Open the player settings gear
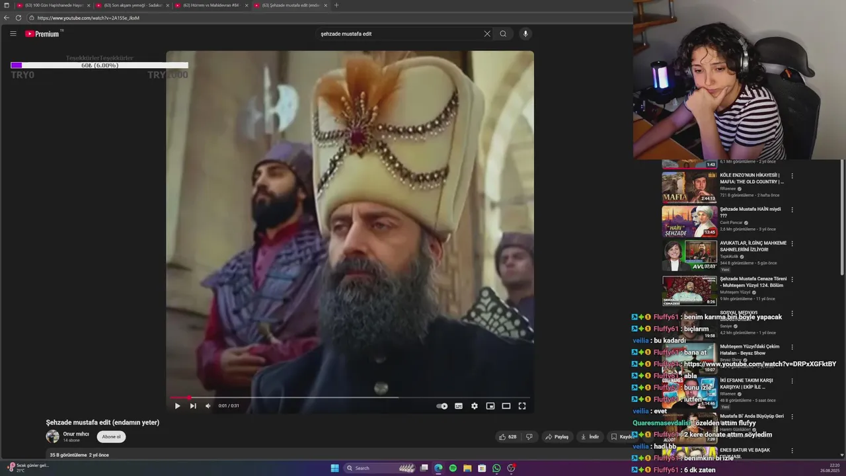 click(x=475, y=406)
